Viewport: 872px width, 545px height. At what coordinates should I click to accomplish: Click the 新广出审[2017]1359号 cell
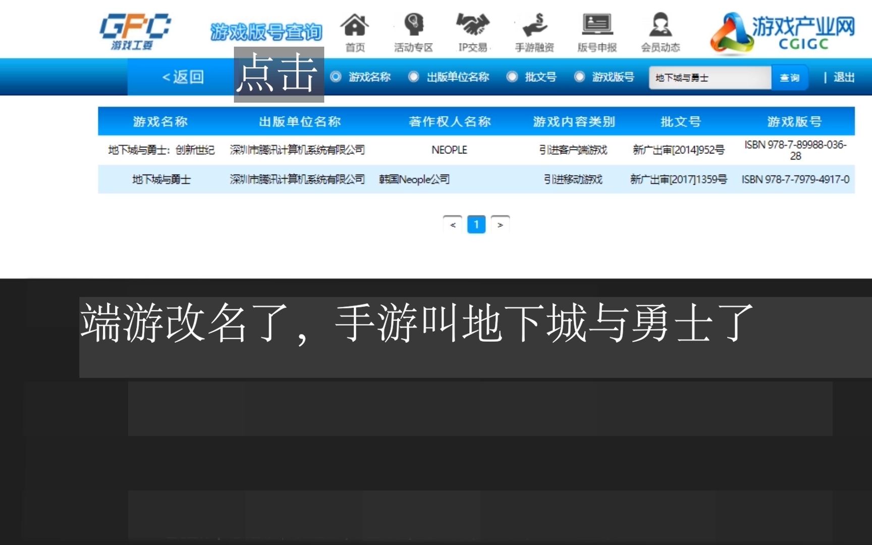[679, 179]
